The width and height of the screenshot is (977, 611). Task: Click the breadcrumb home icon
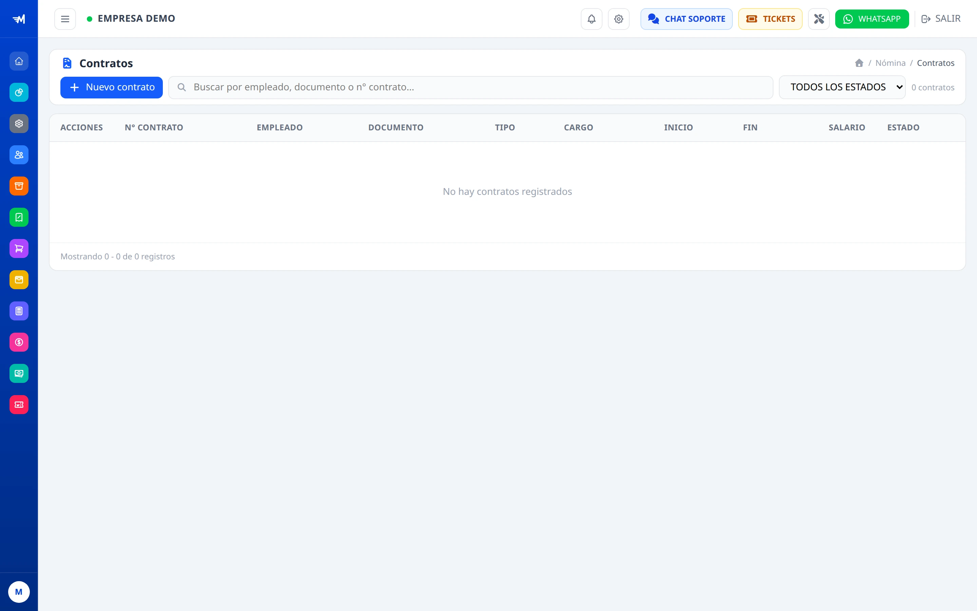point(859,63)
